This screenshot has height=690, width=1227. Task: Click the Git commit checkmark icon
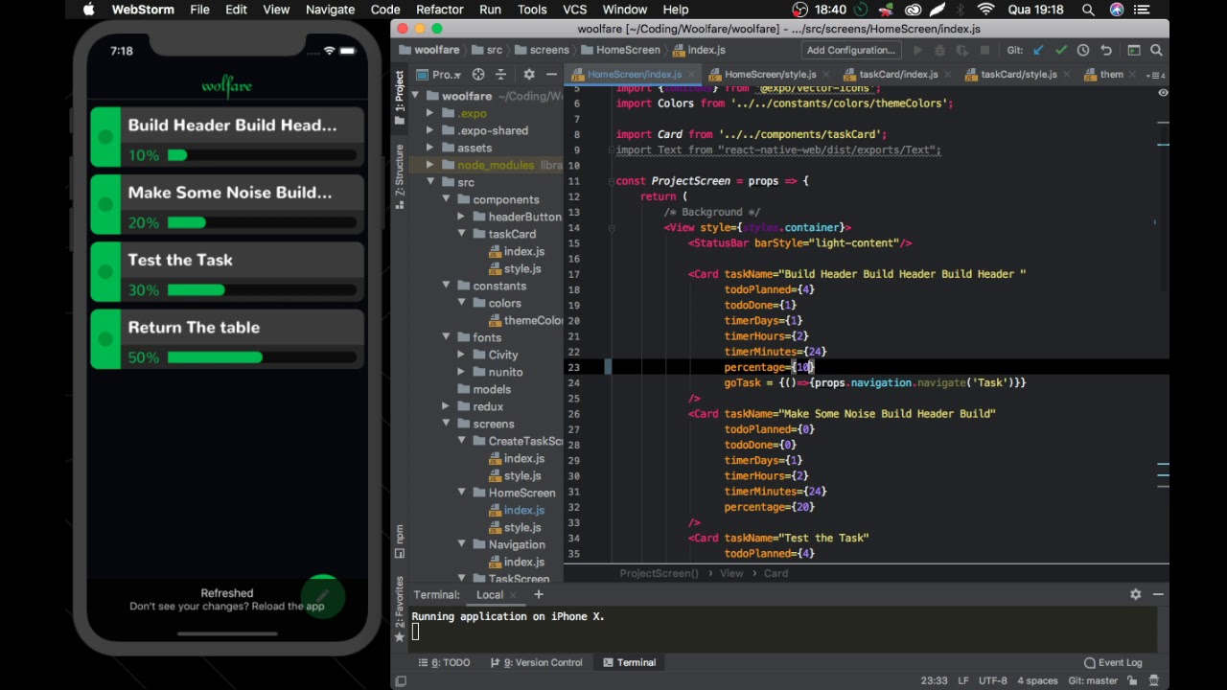click(x=1060, y=50)
